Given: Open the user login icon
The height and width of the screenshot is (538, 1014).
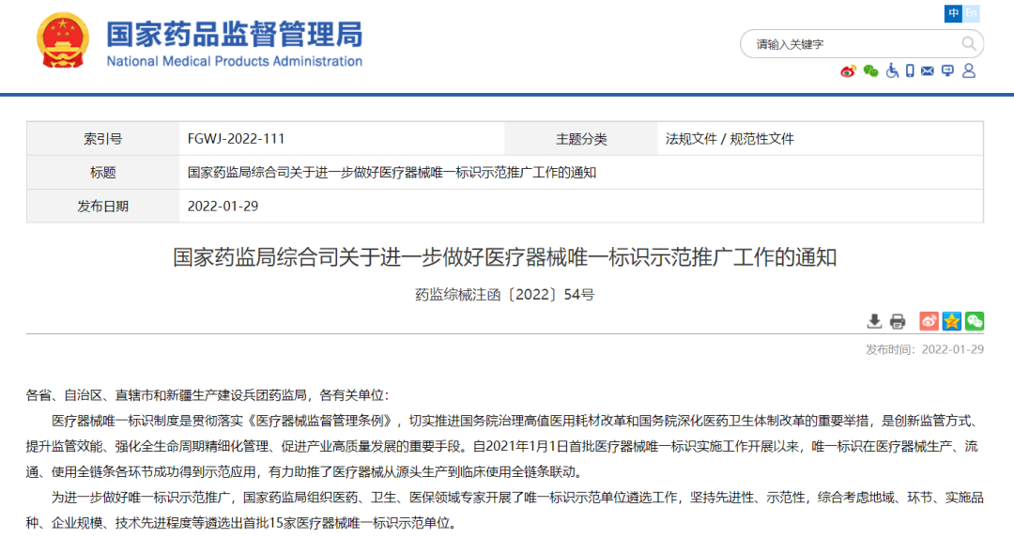Looking at the screenshot, I should click(x=969, y=70).
